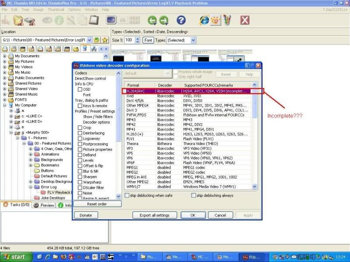
Task: Expand the My Pictures tree node
Action: [4, 62]
